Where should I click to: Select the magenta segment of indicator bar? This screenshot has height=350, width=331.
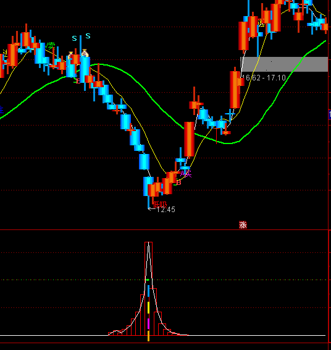[x=148, y=323]
